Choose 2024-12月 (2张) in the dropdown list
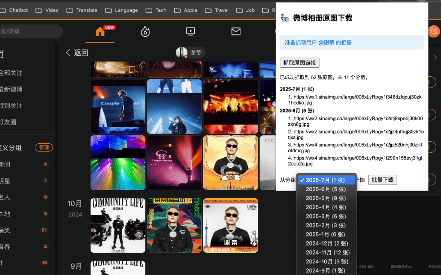The width and height of the screenshot is (441, 275). click(x=326, y=243)
